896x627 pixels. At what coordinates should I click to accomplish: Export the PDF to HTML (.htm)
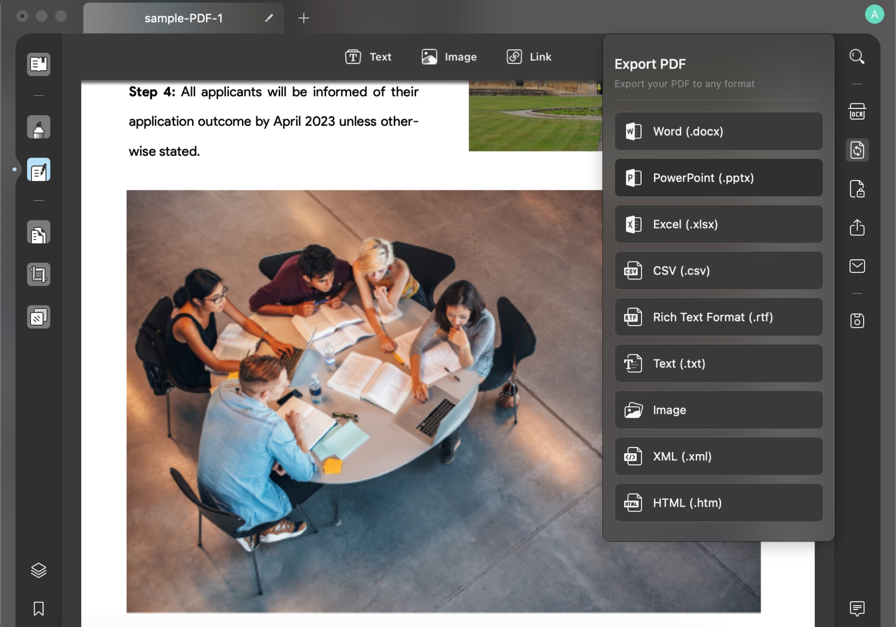pos(718,502)
